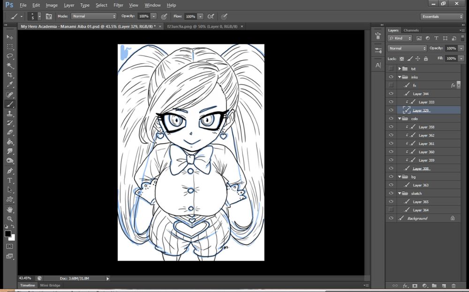Hide the sketch group

[x=391, y=193]
